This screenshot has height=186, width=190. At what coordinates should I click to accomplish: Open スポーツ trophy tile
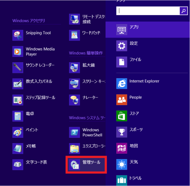pos(122,132)
